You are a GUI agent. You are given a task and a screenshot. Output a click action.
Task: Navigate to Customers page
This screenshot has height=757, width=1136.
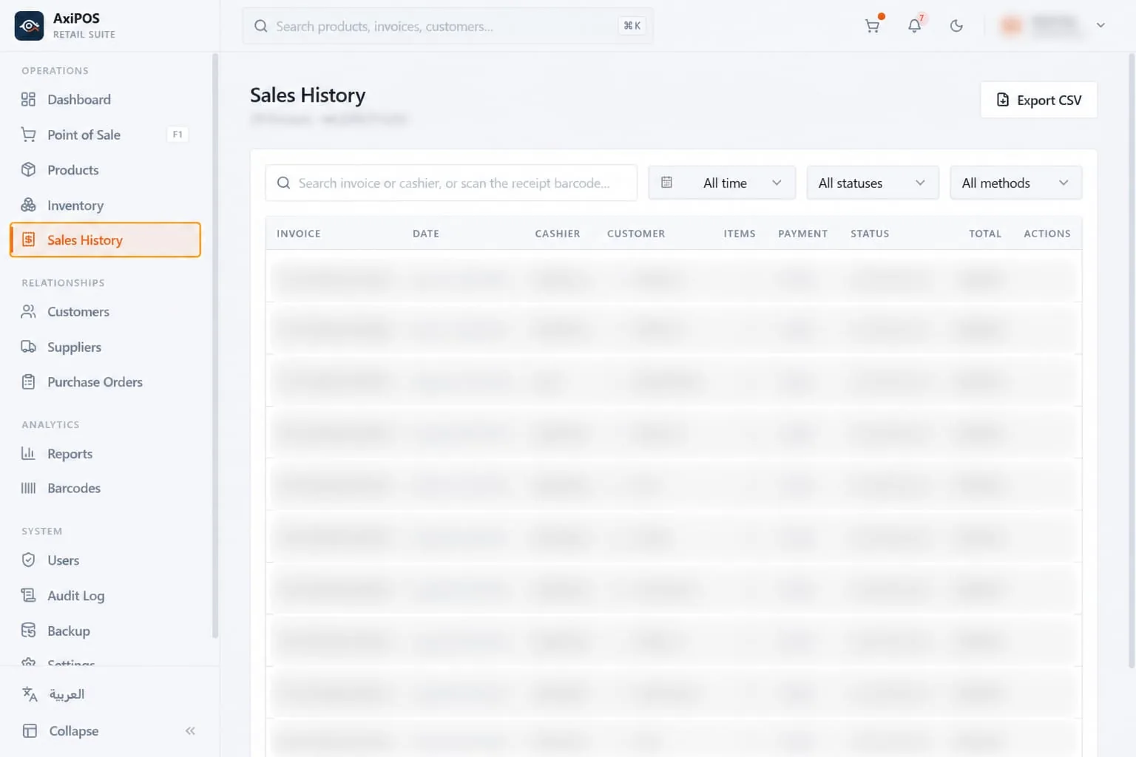coord(105,311)
